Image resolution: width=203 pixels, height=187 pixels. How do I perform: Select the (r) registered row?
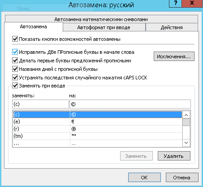tap(98, 129)
